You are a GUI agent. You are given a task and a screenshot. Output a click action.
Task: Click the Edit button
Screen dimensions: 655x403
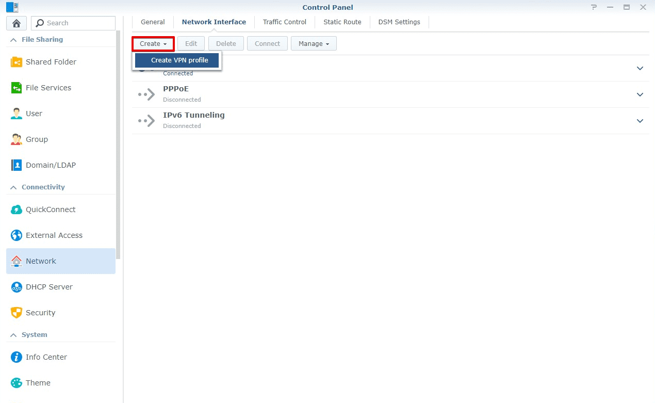click(191, 43)
